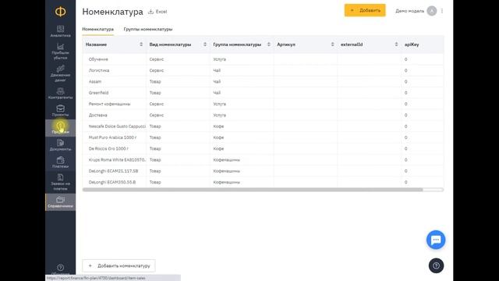Screen dimensions: 499x281
Task: Click the Ф logo in sidebar
Action: (x=61, y=12)
